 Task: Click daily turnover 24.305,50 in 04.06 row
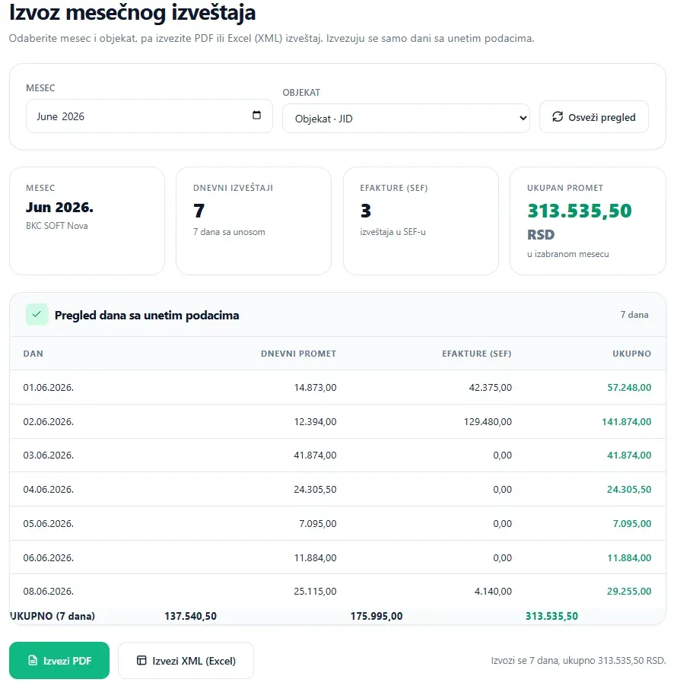[x=315, y=490]
